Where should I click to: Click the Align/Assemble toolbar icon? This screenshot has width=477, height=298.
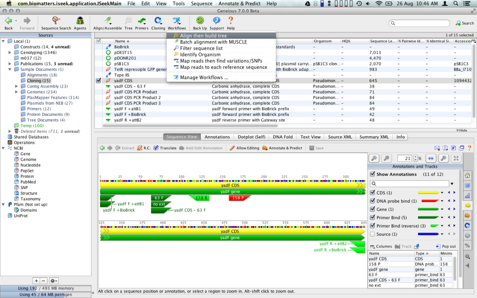coord(107,22)
